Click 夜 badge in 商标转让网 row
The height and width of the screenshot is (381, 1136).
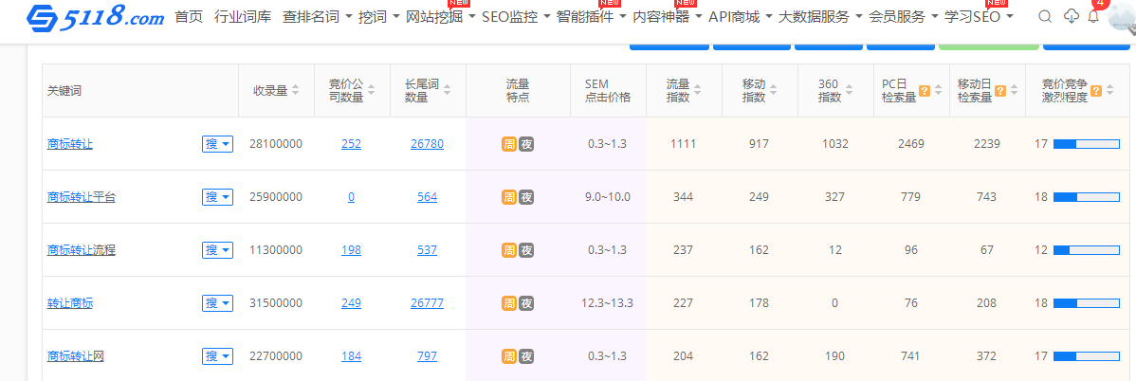526,356
